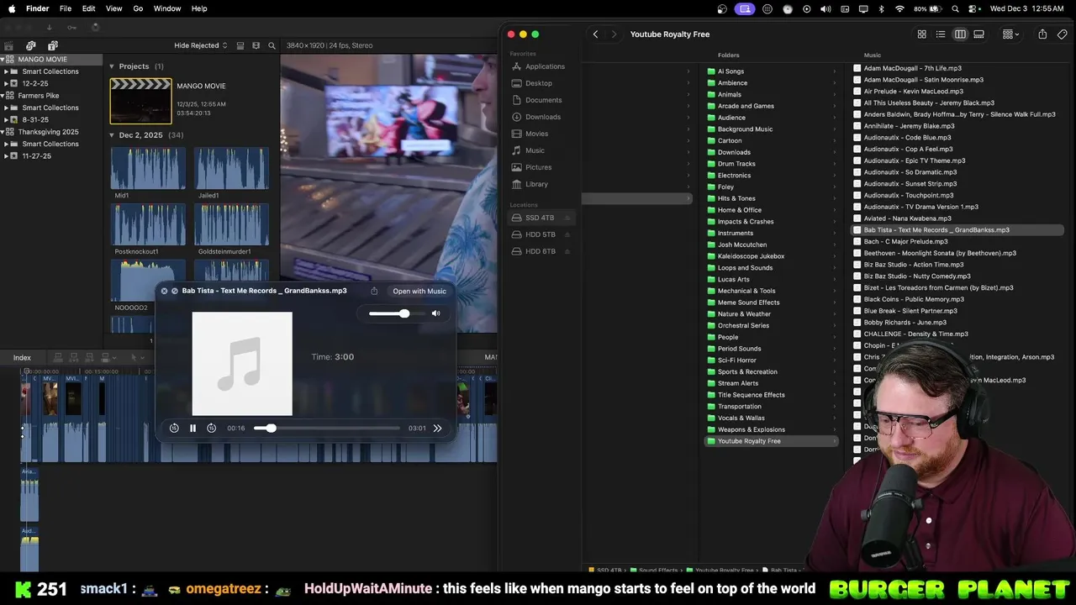
Task: Switch Finder to column view
Action: click(x=960, y=34)
